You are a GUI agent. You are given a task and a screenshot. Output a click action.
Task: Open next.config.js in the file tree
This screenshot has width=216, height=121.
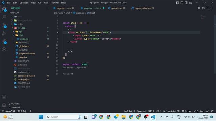coord(24,72)
